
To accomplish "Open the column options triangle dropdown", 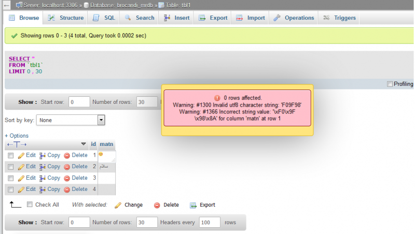I will [84, 144].
